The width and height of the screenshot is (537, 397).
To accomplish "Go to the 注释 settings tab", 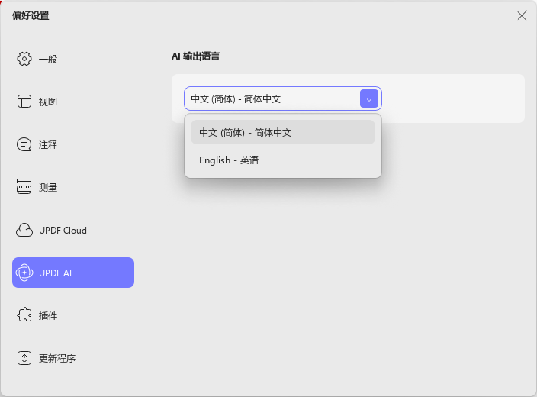I will coord(73,144).
